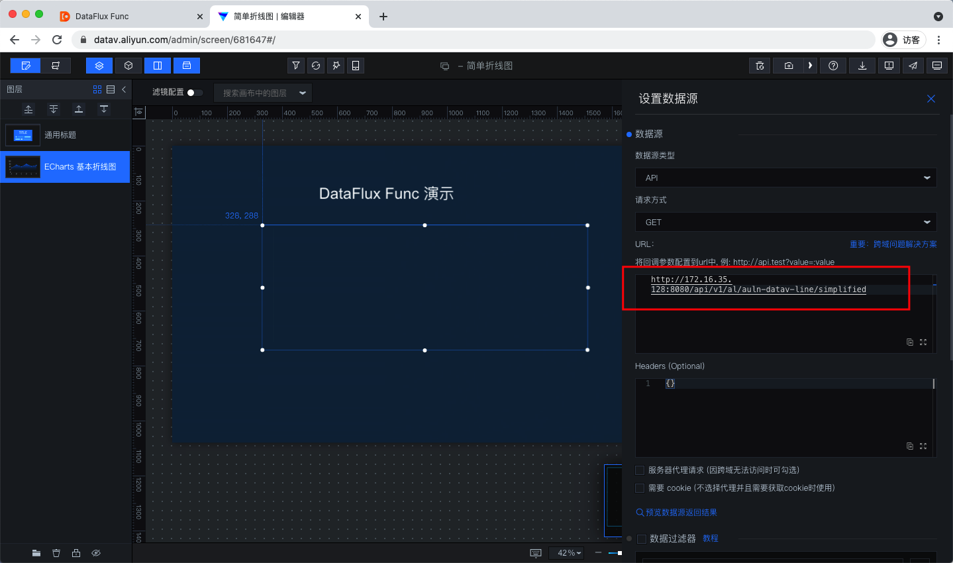Click the publish paper plane icon

pyautogui.click(x=913, y=66)
